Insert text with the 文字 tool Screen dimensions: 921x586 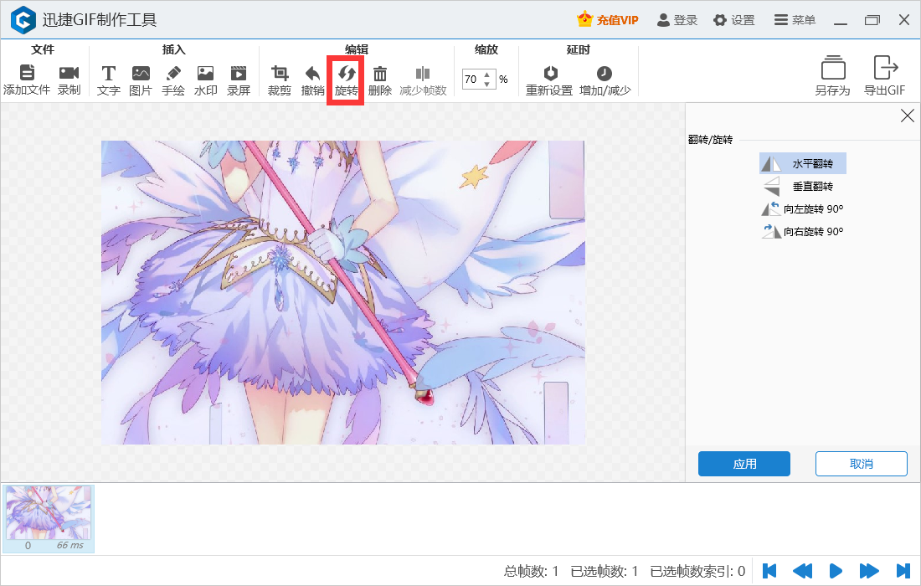coord(109,80)
